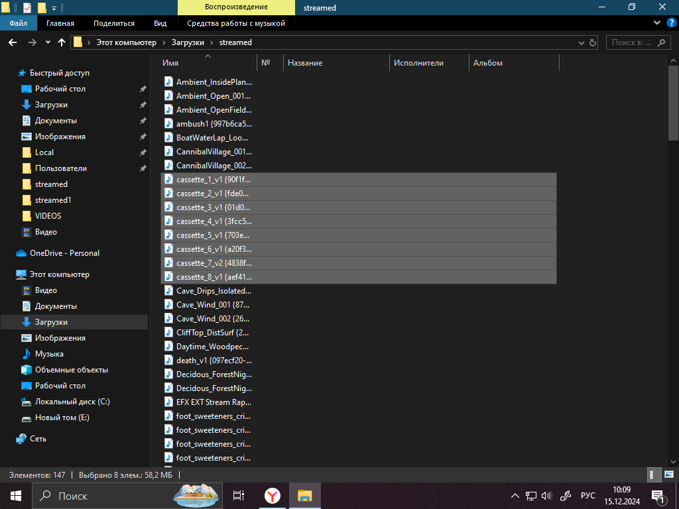Open the streamed1 folder in sidebar

pyautogui.click(x=53, y=200)
